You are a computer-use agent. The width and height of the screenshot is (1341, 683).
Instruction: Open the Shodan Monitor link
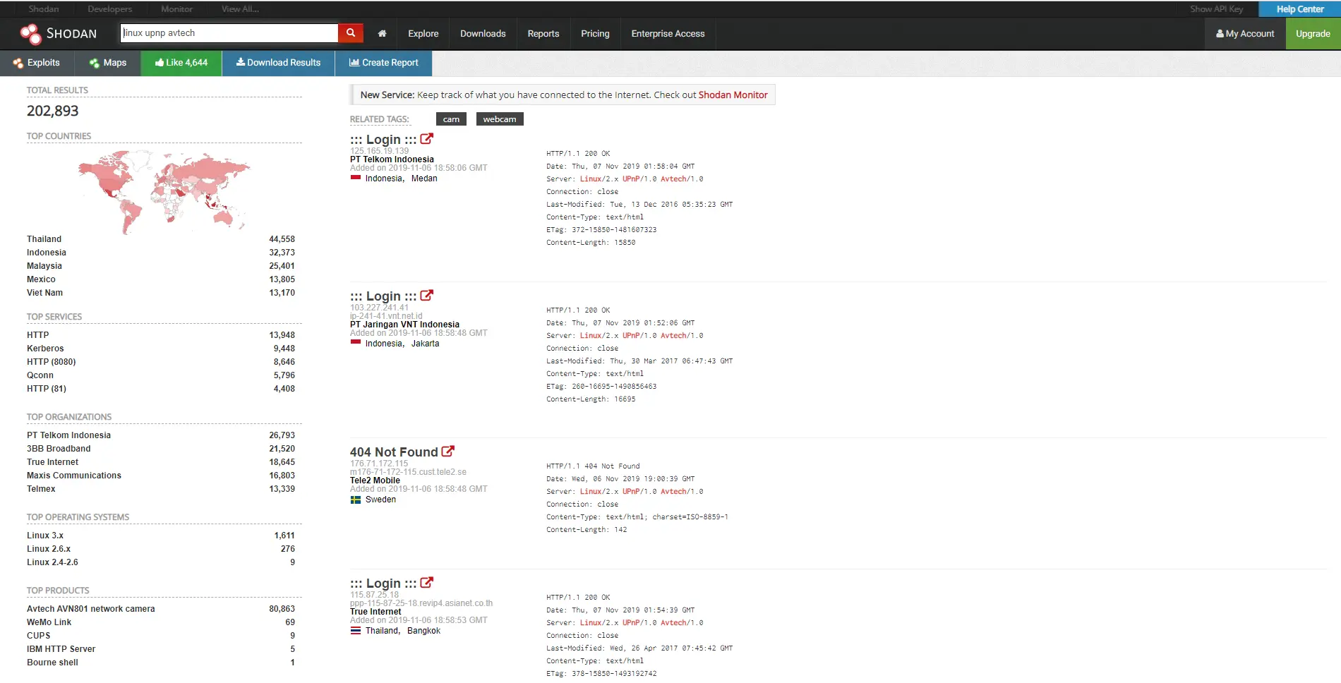tap(733, 95)
